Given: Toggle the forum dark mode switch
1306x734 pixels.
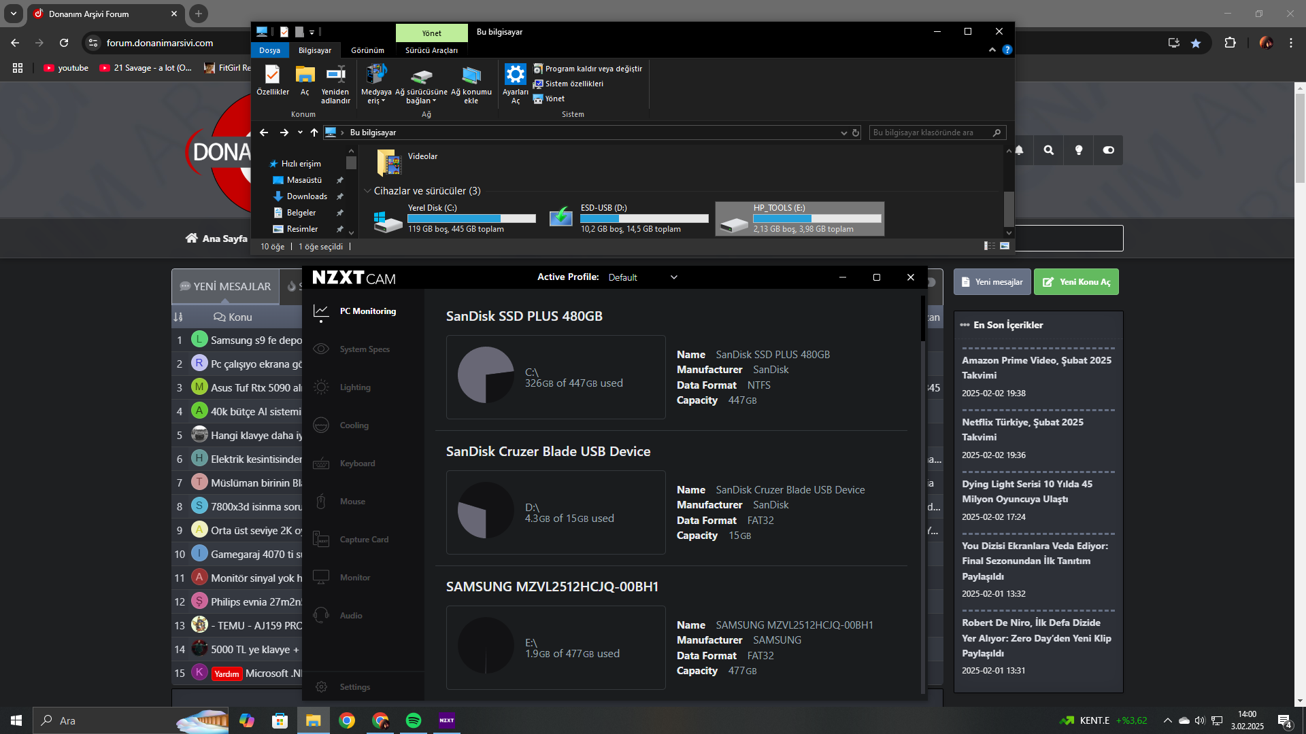Looking at the screenshot, I should [x=1109, y=150].
